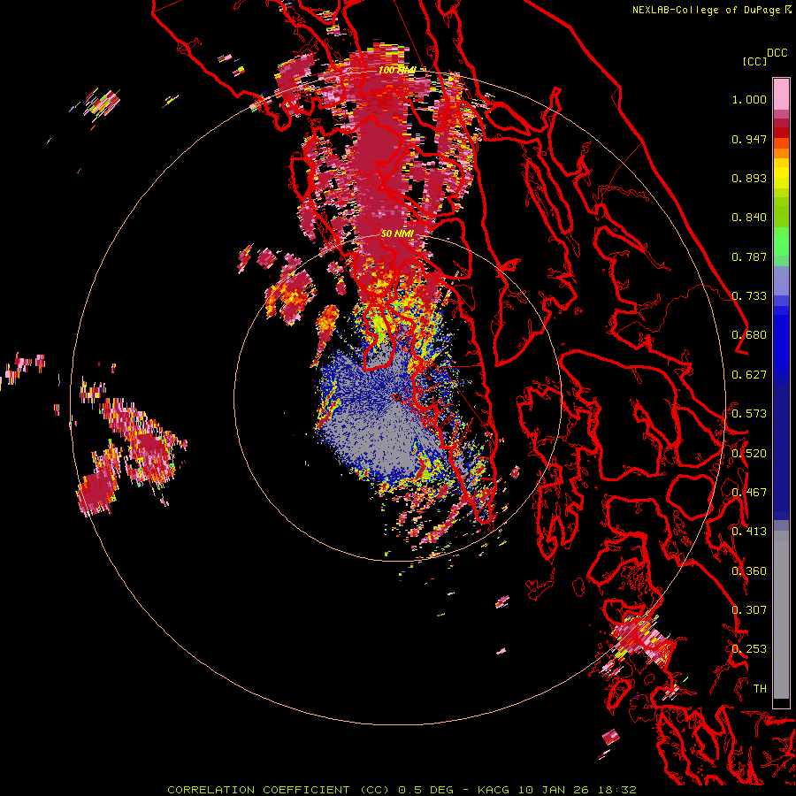Click the [CC] units label
796x796 pixels.
pos(754,61)
